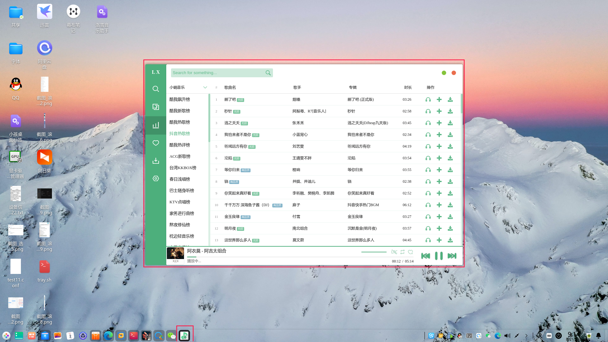Viewport: 608px width, 342px height.
Task: Open the settings hexagon icon in sidebar
Action: click(x=155, y=179)
